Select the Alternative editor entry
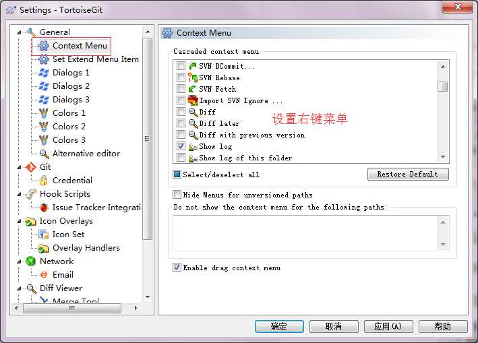This screenshot has height=343, width=478. [86, 153]
